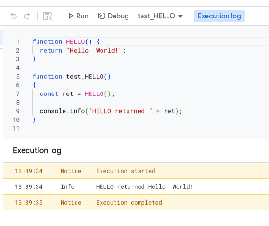Start Debug on selected function
The height and width of the screenshot is (226, 269).
coord(113,16)
